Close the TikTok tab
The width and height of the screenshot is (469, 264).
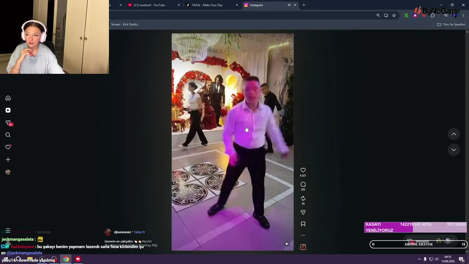(237, 5)
